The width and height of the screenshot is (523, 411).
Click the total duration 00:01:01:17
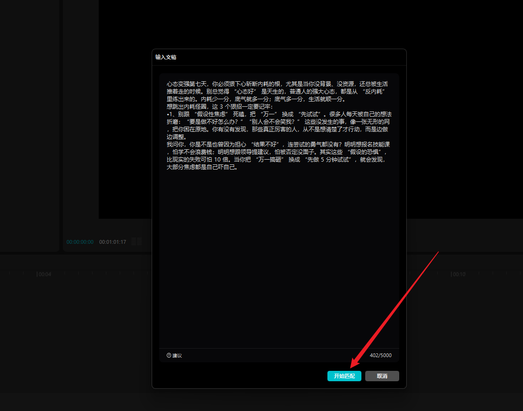[112, 242]
